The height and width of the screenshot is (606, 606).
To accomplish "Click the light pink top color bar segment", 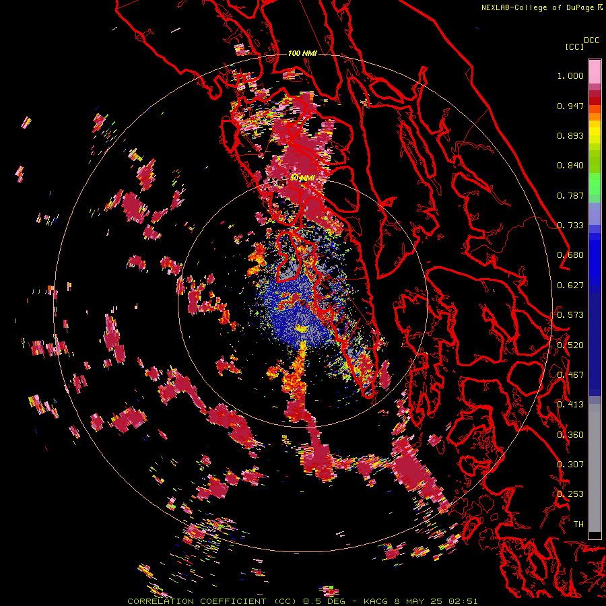I will point(595,71).
